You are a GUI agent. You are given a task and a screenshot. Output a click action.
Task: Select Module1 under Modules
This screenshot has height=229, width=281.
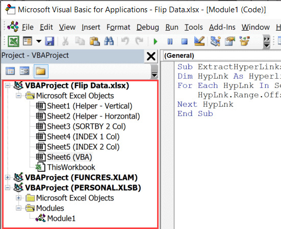[x=61, y=218]
